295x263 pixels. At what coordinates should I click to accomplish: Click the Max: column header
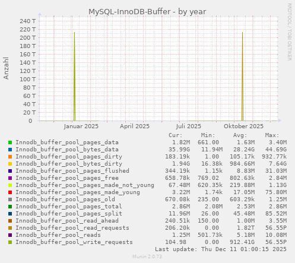coord(272,135)
